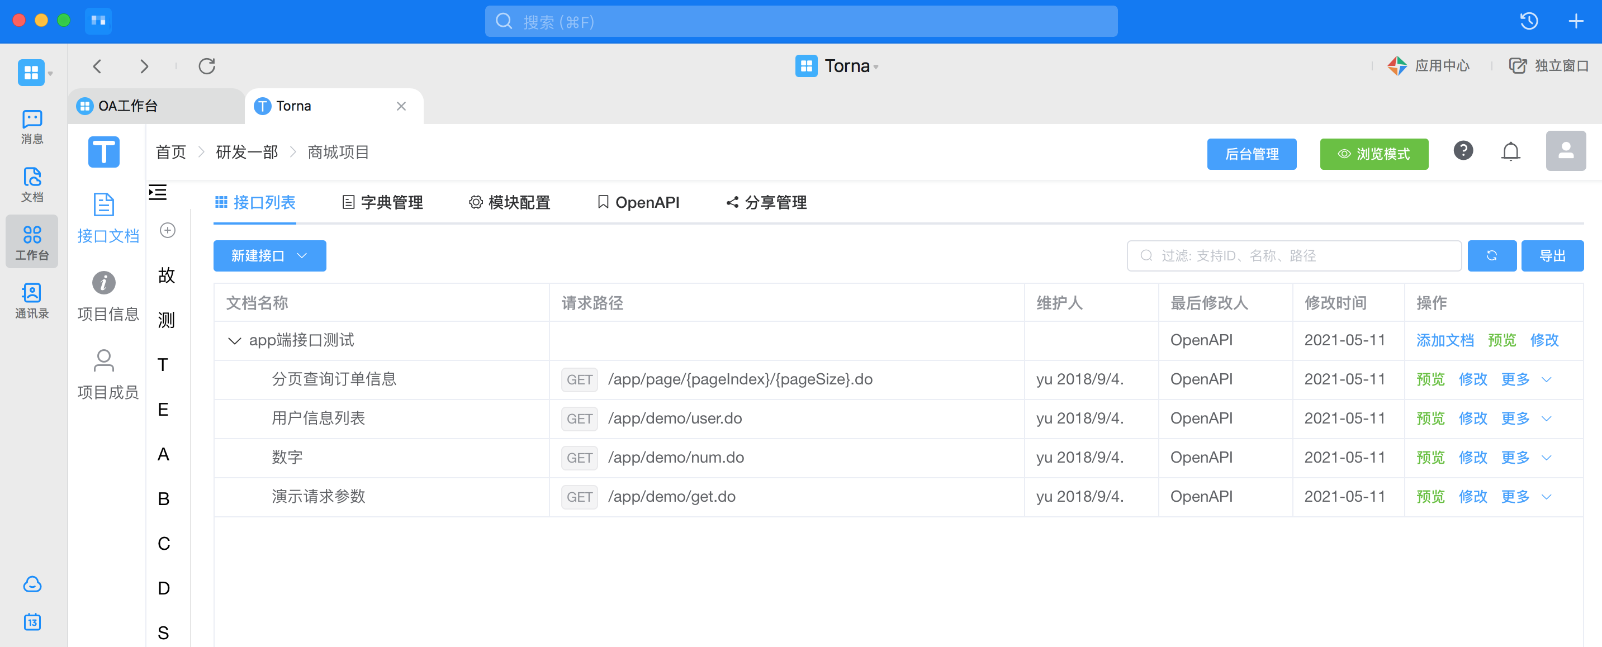Switch to the OA工作台 tab

click(155, 106)
